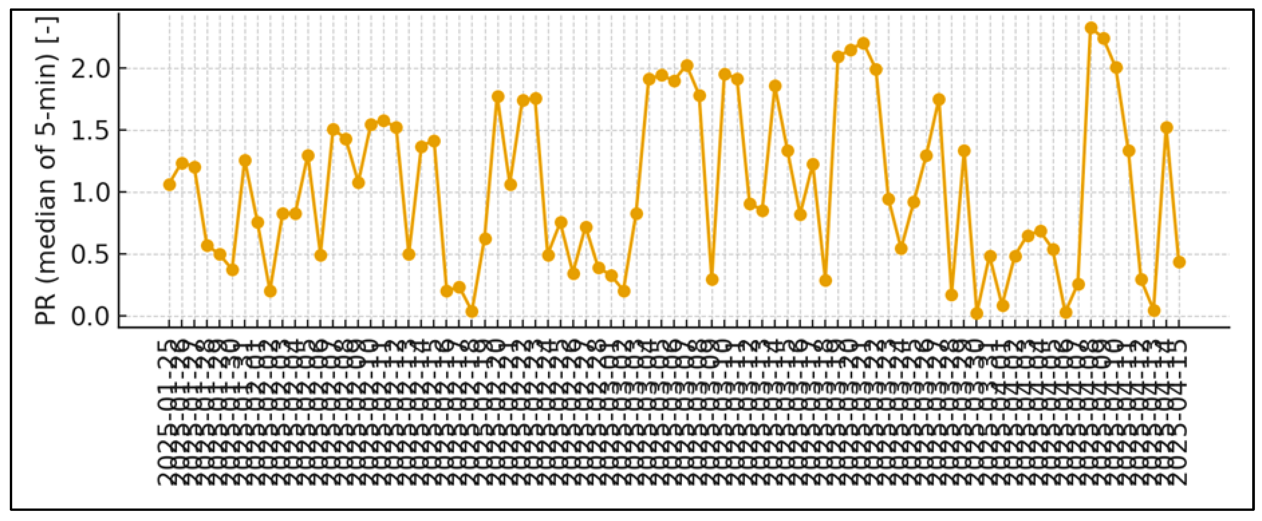The height and width of the screenshot is (521, 1262).
Task: Click the second data point on the line
Action: coord(182,163)
